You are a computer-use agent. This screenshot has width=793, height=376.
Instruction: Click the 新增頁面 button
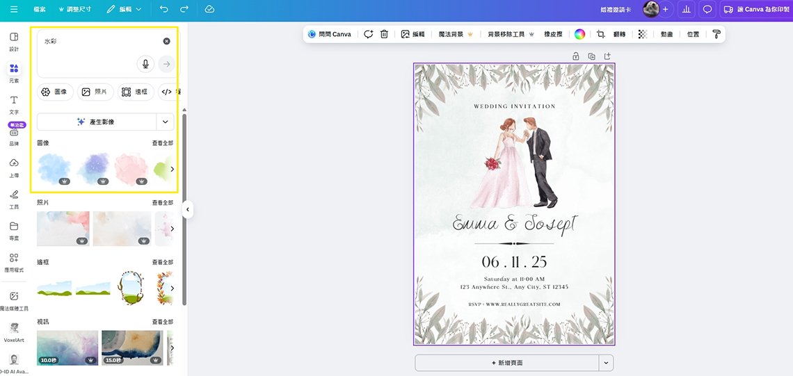point(506,363)
